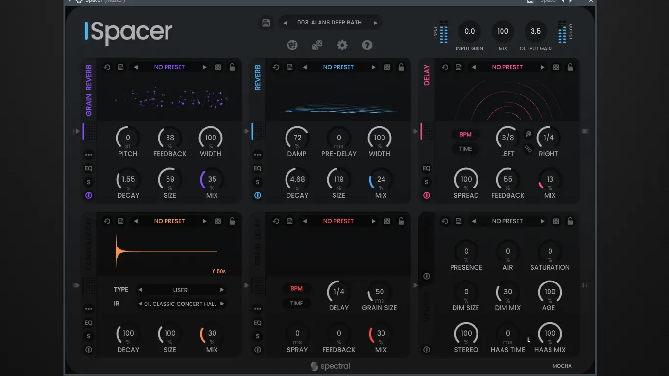
Task: Open the Reverb module EQ
Action: pos(258,168)
